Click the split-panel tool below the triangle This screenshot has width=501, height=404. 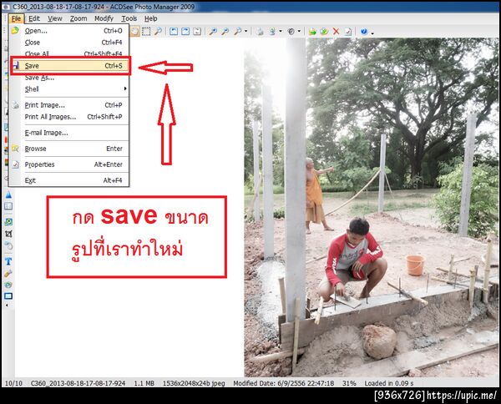[x=8, y=206]
